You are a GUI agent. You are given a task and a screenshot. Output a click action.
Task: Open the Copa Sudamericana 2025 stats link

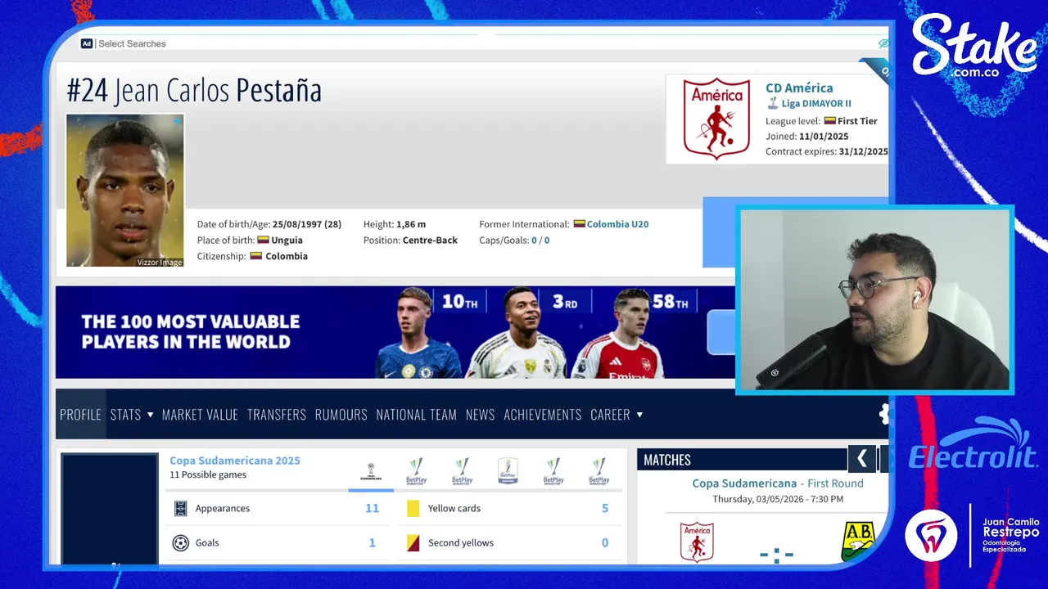(235, 461)
